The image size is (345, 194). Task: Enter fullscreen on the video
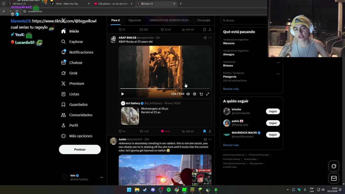(208, 94)
